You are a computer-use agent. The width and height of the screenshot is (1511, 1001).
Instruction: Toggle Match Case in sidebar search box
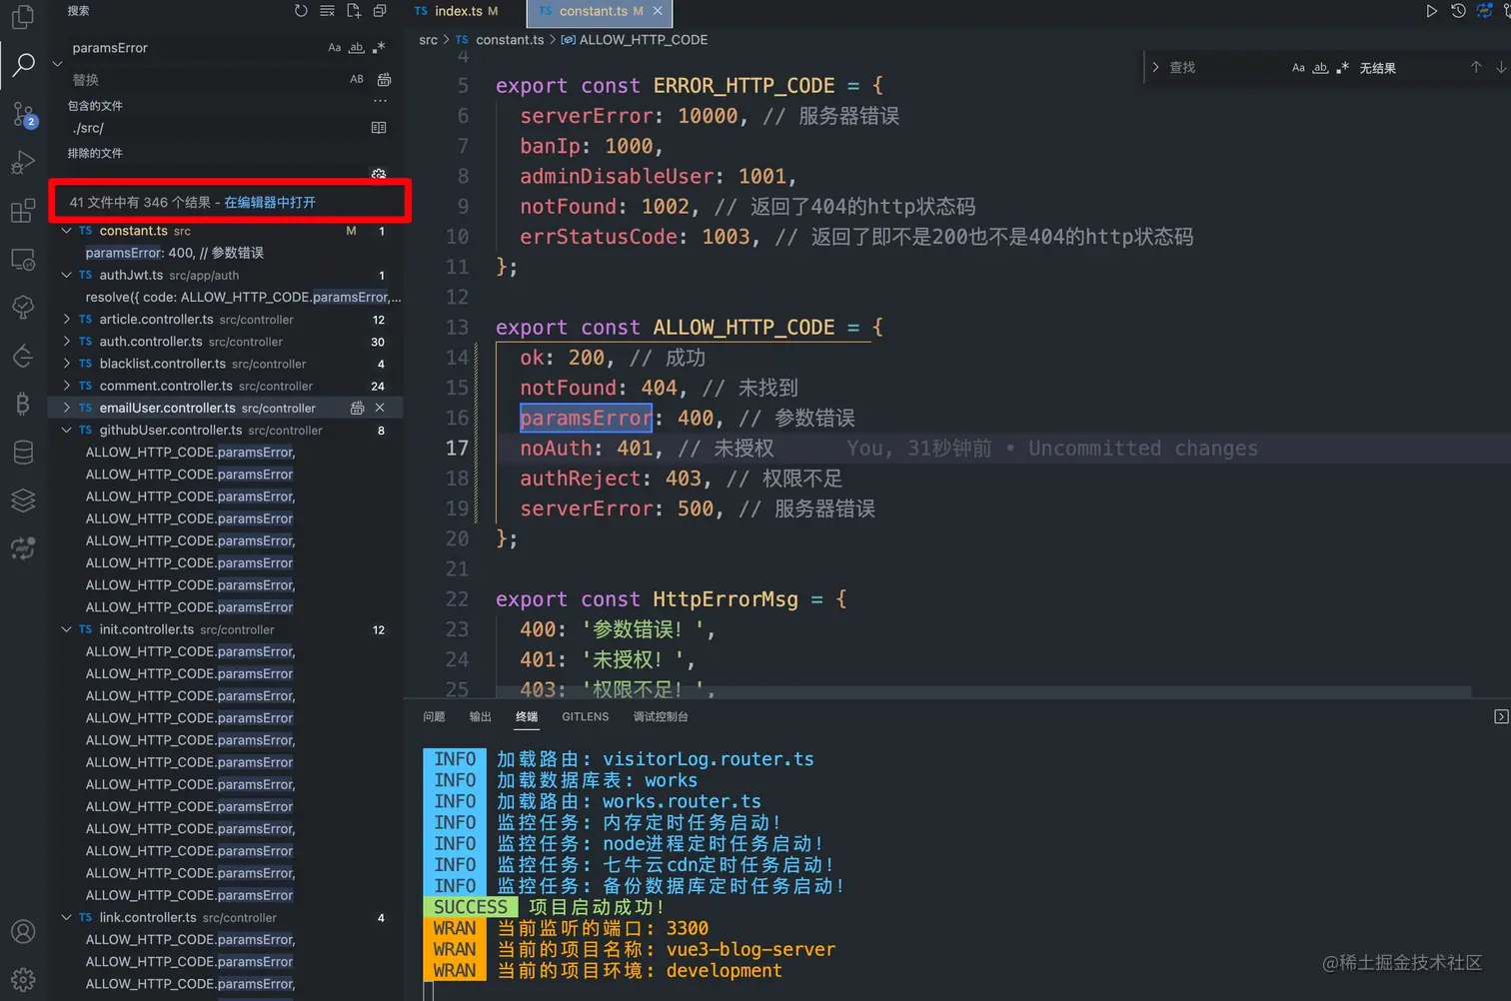334,47
